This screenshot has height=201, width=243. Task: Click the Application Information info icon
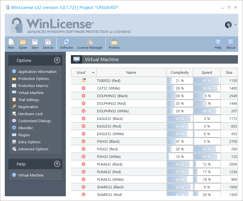click(x=14, y=71)
